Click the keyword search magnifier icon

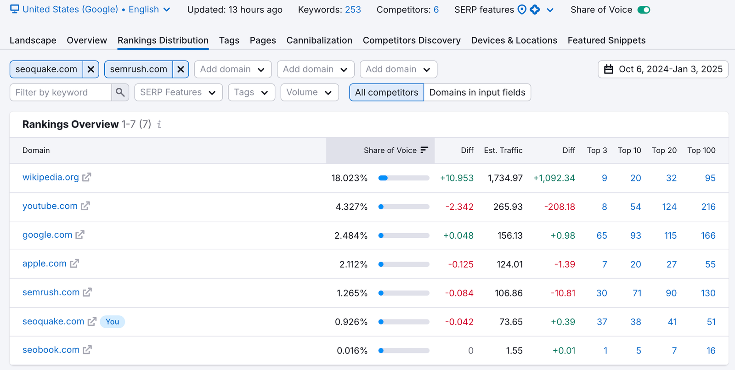120,92
